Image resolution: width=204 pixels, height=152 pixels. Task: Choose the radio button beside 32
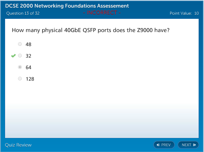(20, 56)
